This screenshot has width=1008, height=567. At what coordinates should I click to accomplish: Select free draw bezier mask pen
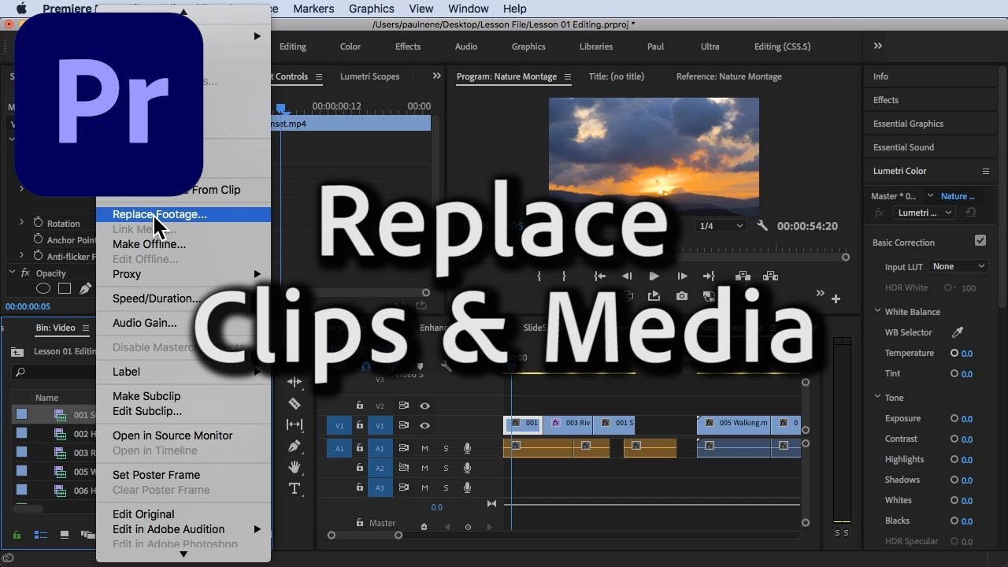coord(85,289)
